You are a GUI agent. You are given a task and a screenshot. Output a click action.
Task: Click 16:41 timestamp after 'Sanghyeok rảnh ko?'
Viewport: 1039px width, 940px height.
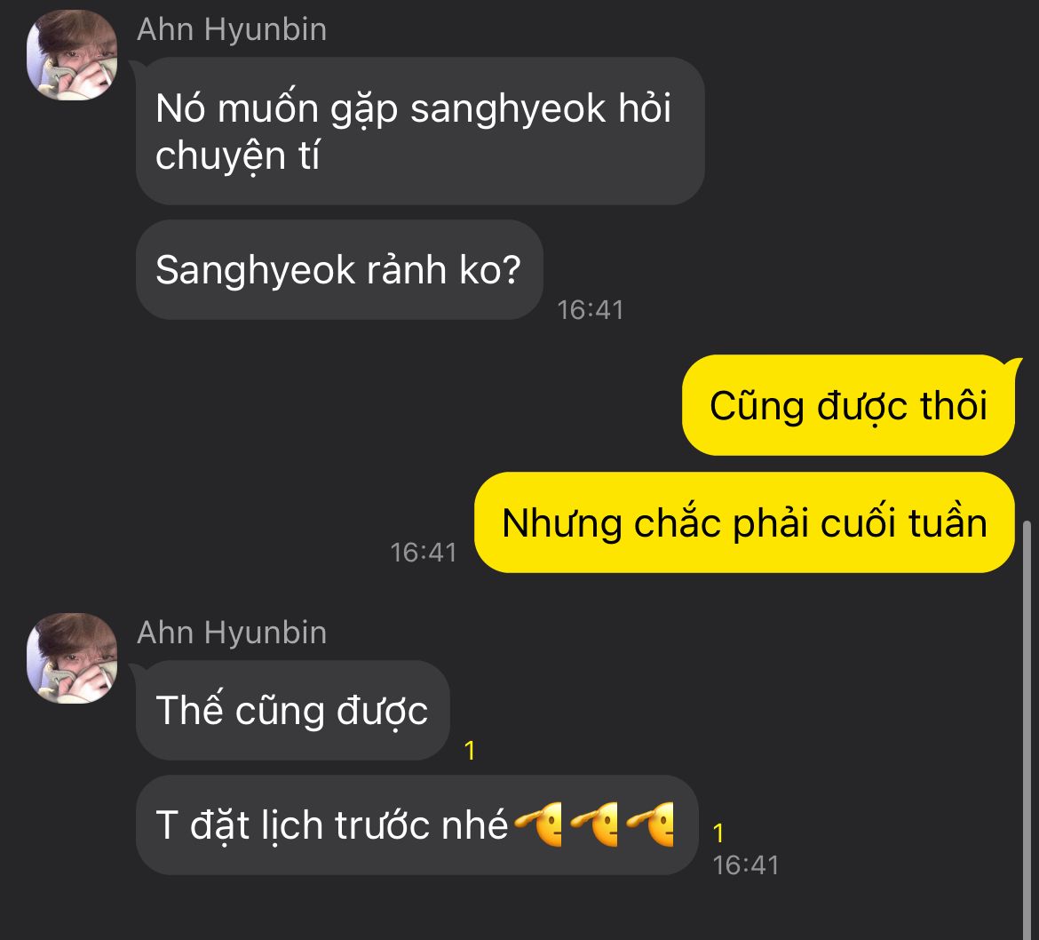[x=591, y=309]
